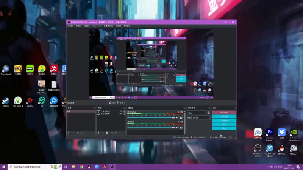
Task: Toggle lock on Display Capture source
Action: point(125,114)
